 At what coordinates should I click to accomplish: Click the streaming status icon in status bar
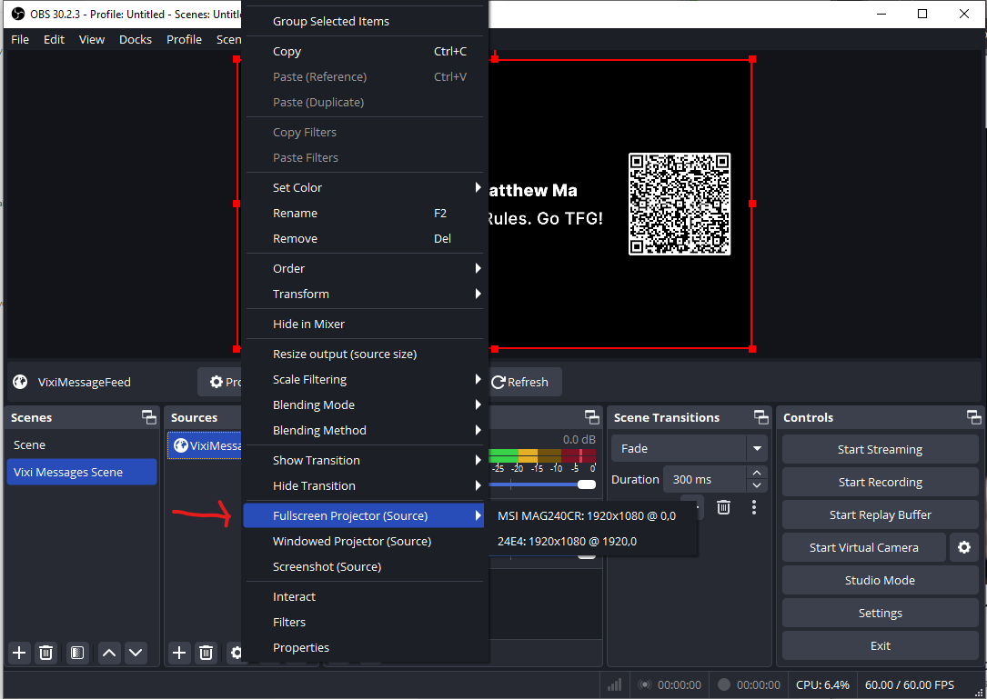pyautogui.click(x=645, y=684)
